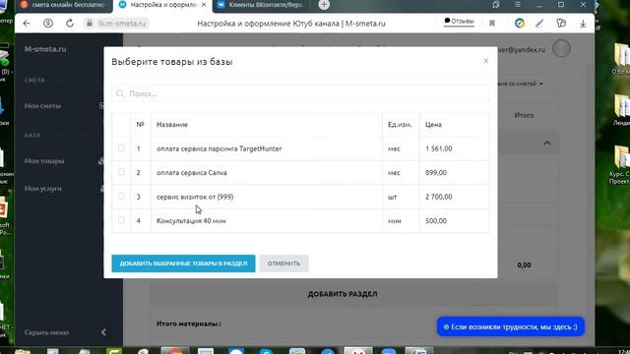Open a new browser tab
This screenshot has height=354, width=630.
324,5
